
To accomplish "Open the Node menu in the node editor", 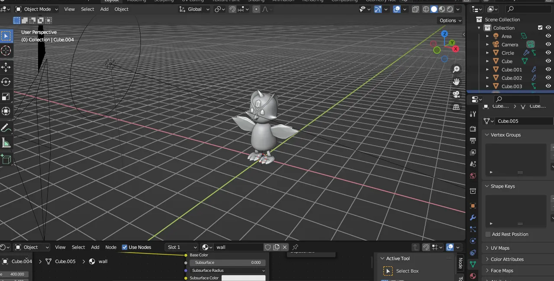I will tap(111, 247).
